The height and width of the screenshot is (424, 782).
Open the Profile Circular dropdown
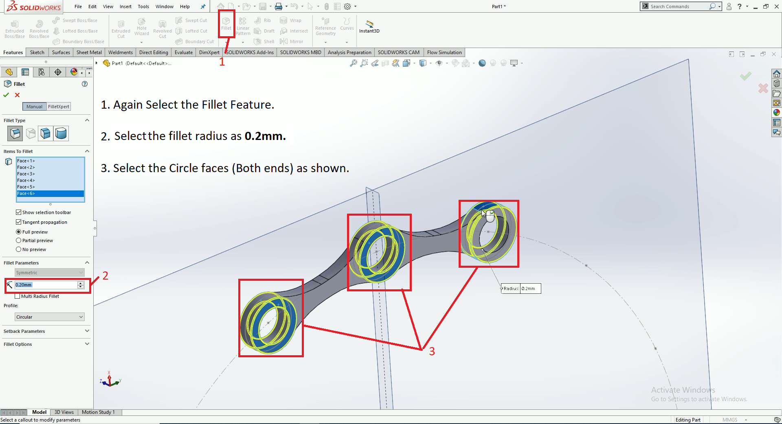(x=50, y=317)
